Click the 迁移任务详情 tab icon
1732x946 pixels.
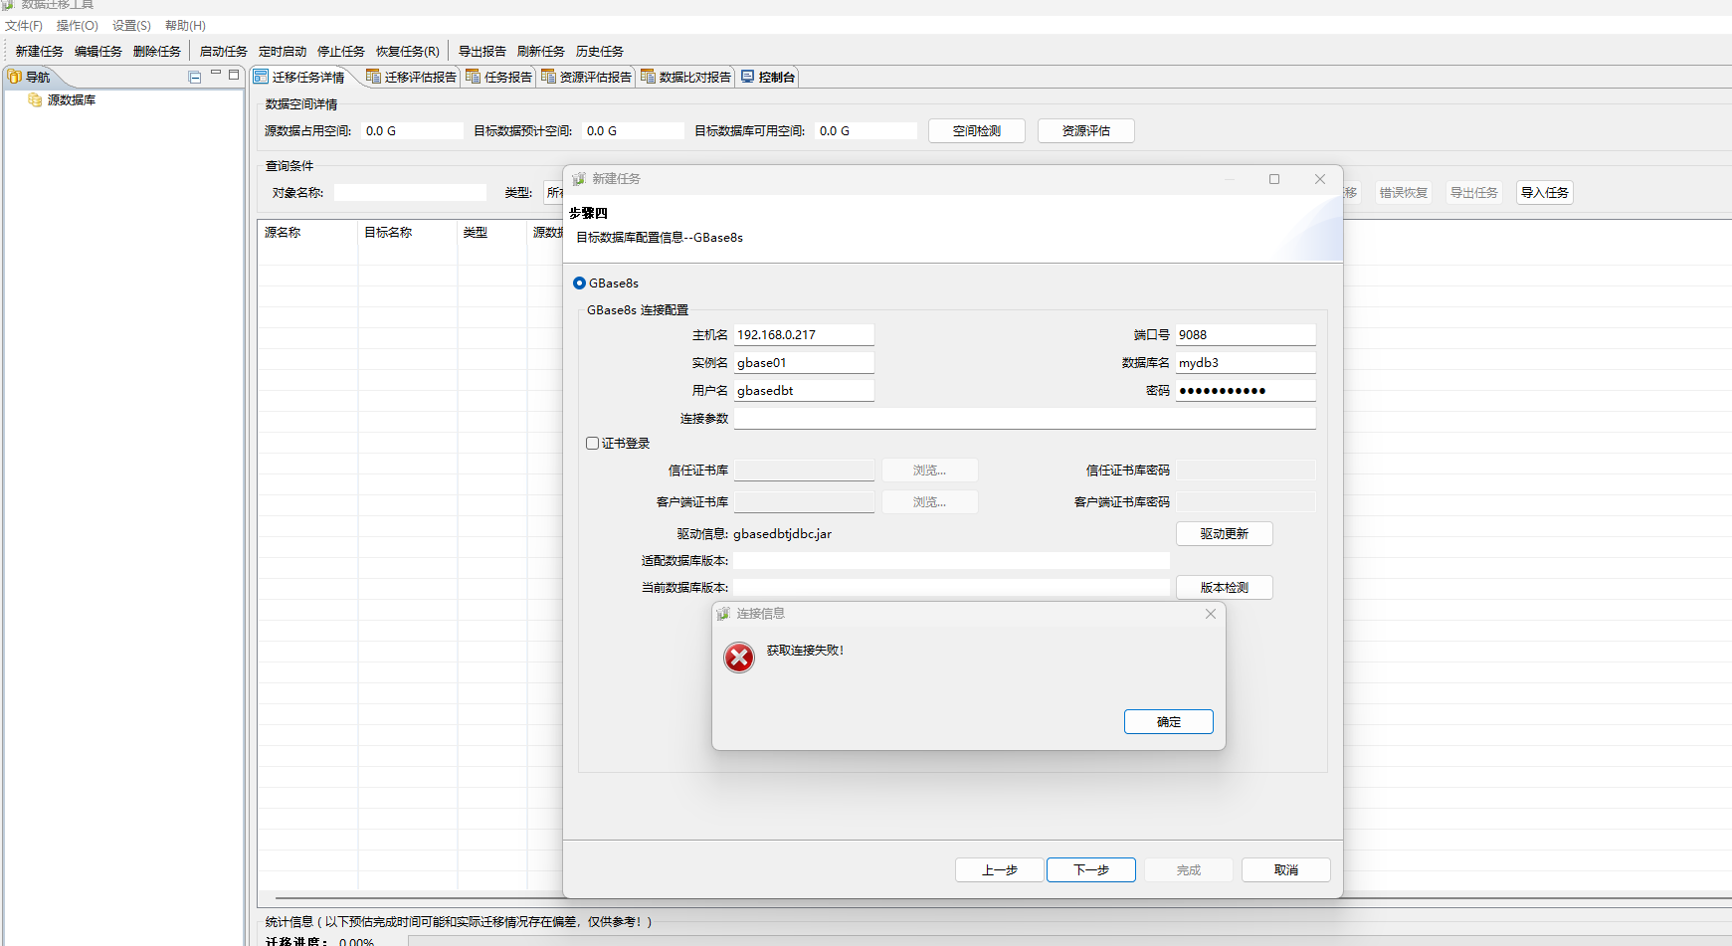coord(261,77)
